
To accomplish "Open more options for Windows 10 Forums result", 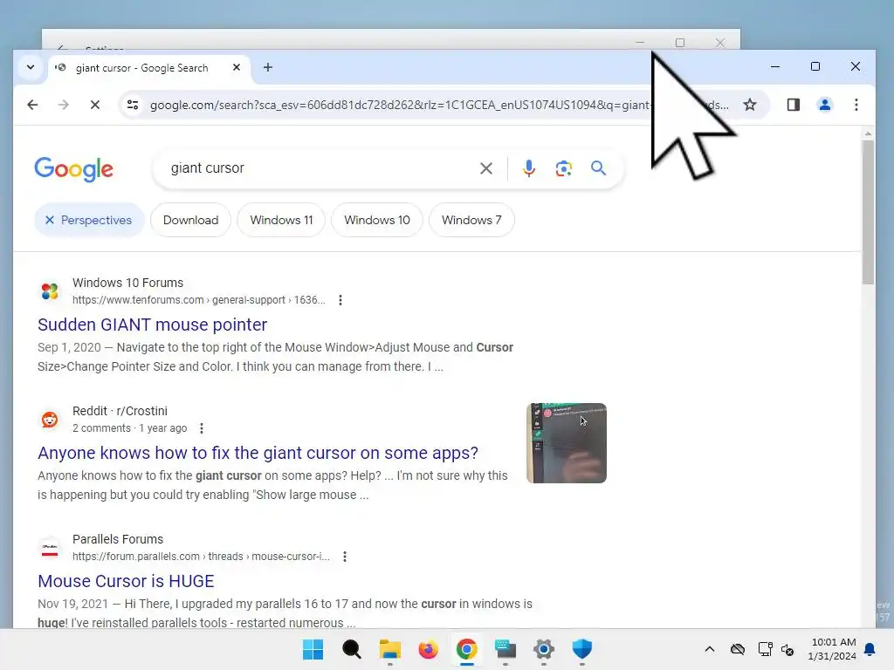I will (340, 300).
